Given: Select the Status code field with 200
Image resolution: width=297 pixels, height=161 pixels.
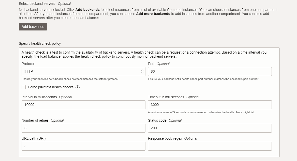Looking at the screenshot, I should pyautogui.click(x=209, y=128).
